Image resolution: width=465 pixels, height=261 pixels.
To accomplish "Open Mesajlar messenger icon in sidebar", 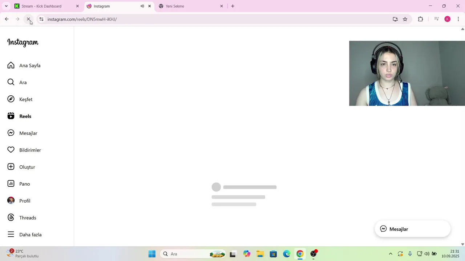I will click(x=11, y=133).
